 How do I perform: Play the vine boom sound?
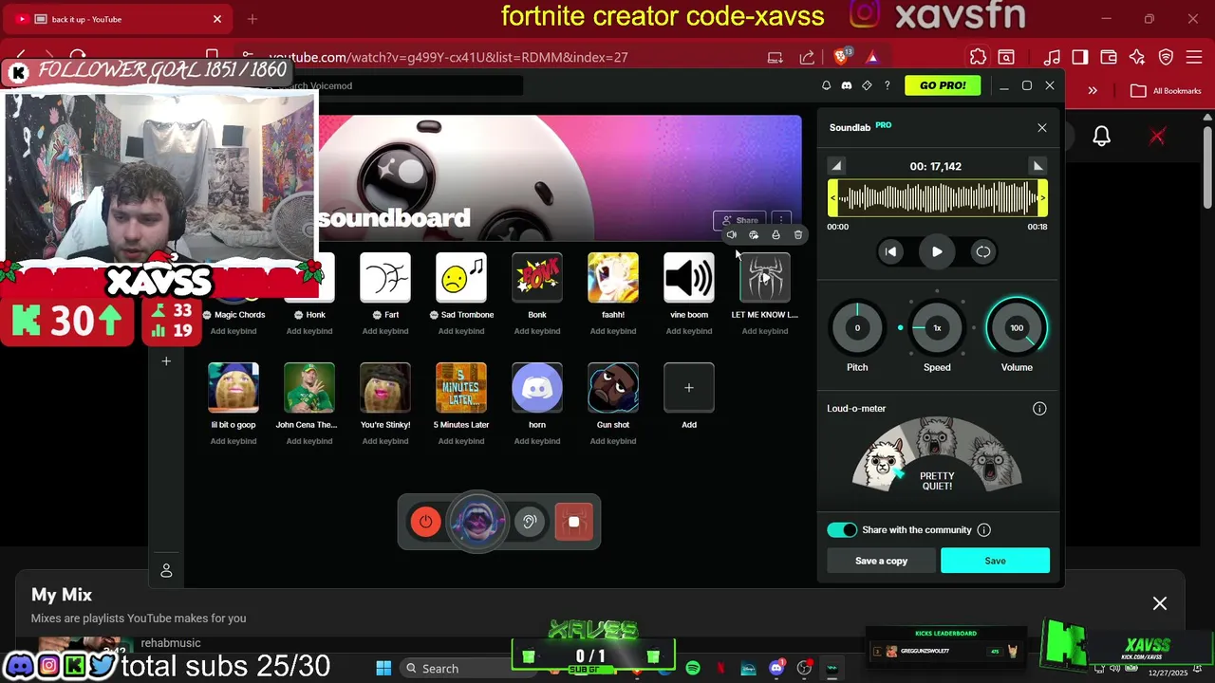pyautogui.click(x=689, y=278)
